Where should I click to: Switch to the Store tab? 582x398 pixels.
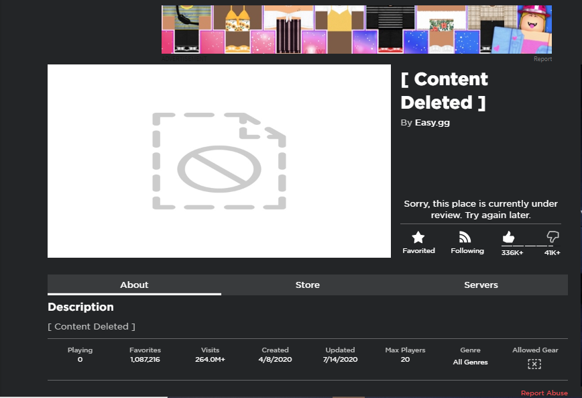click(x=307, y=285)
